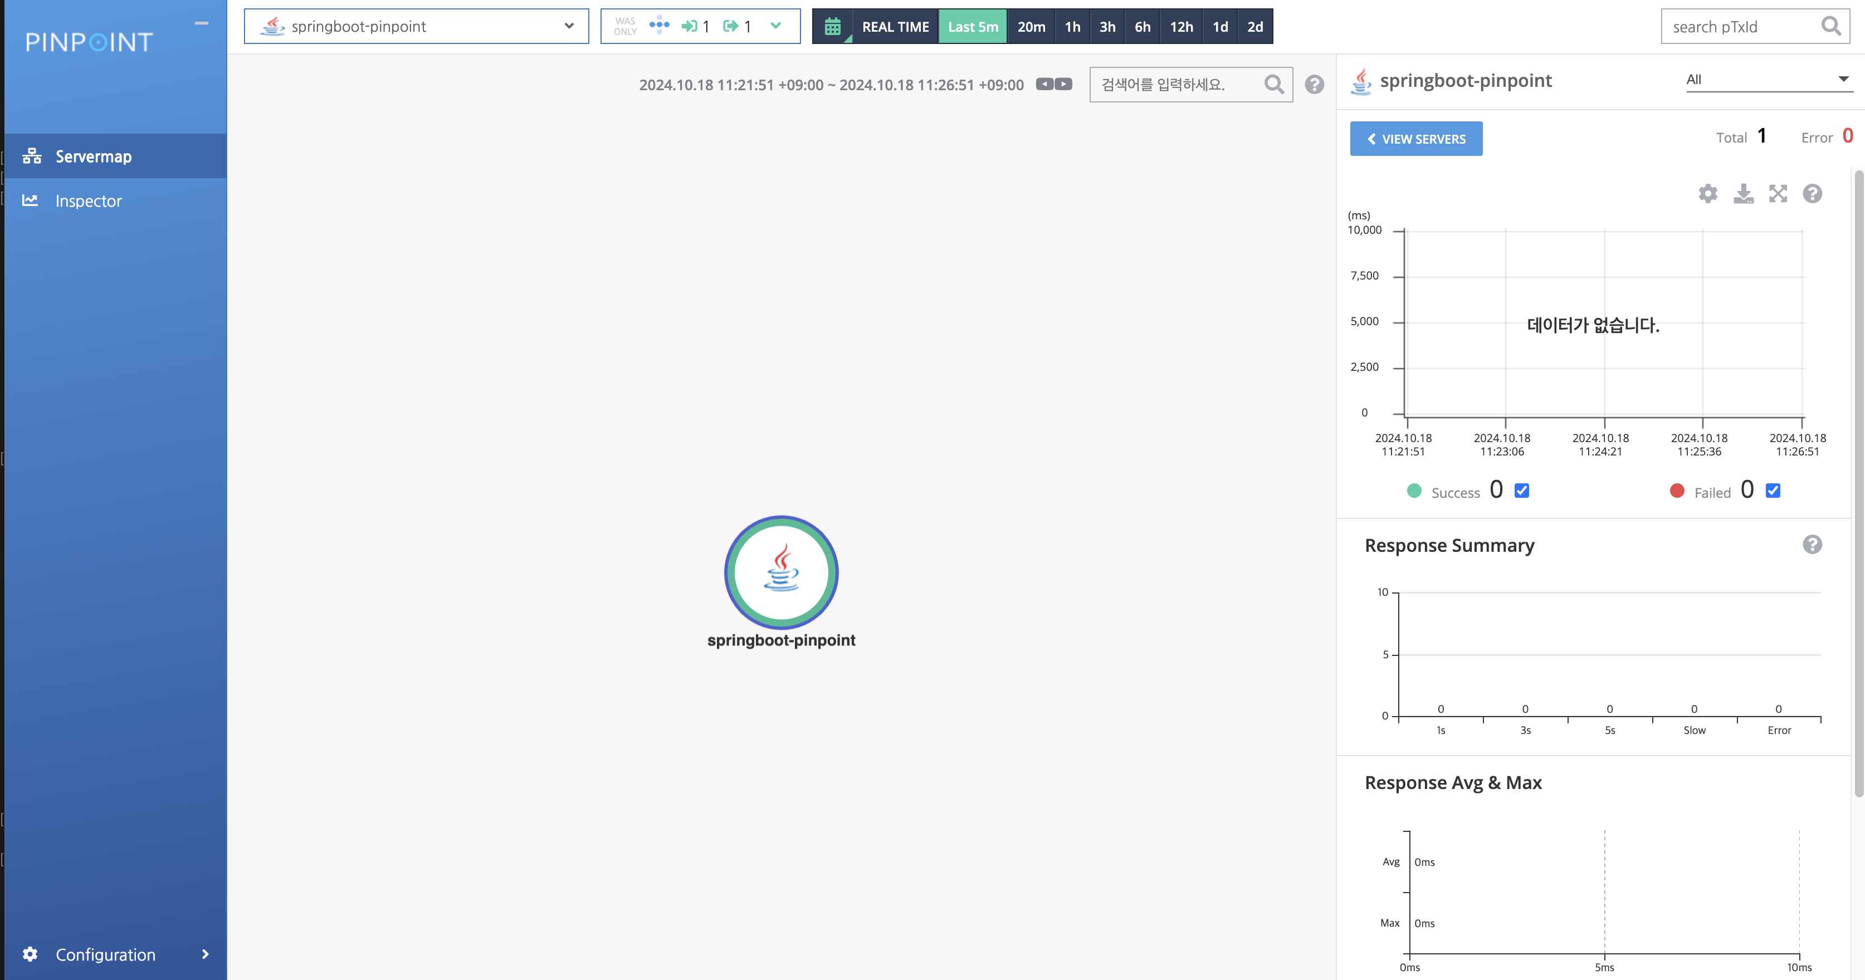
Task: Click the VIEW SERVERS button
Action: click(1415, 139)
